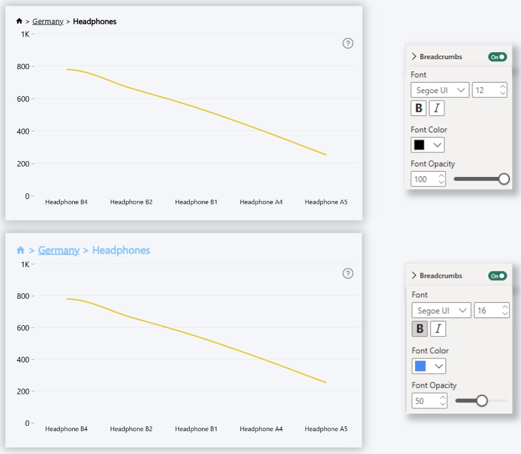This screenshot has width=521, height=454.
Task: Increase font size 16 with up arrow
Action: pos(505,307)
